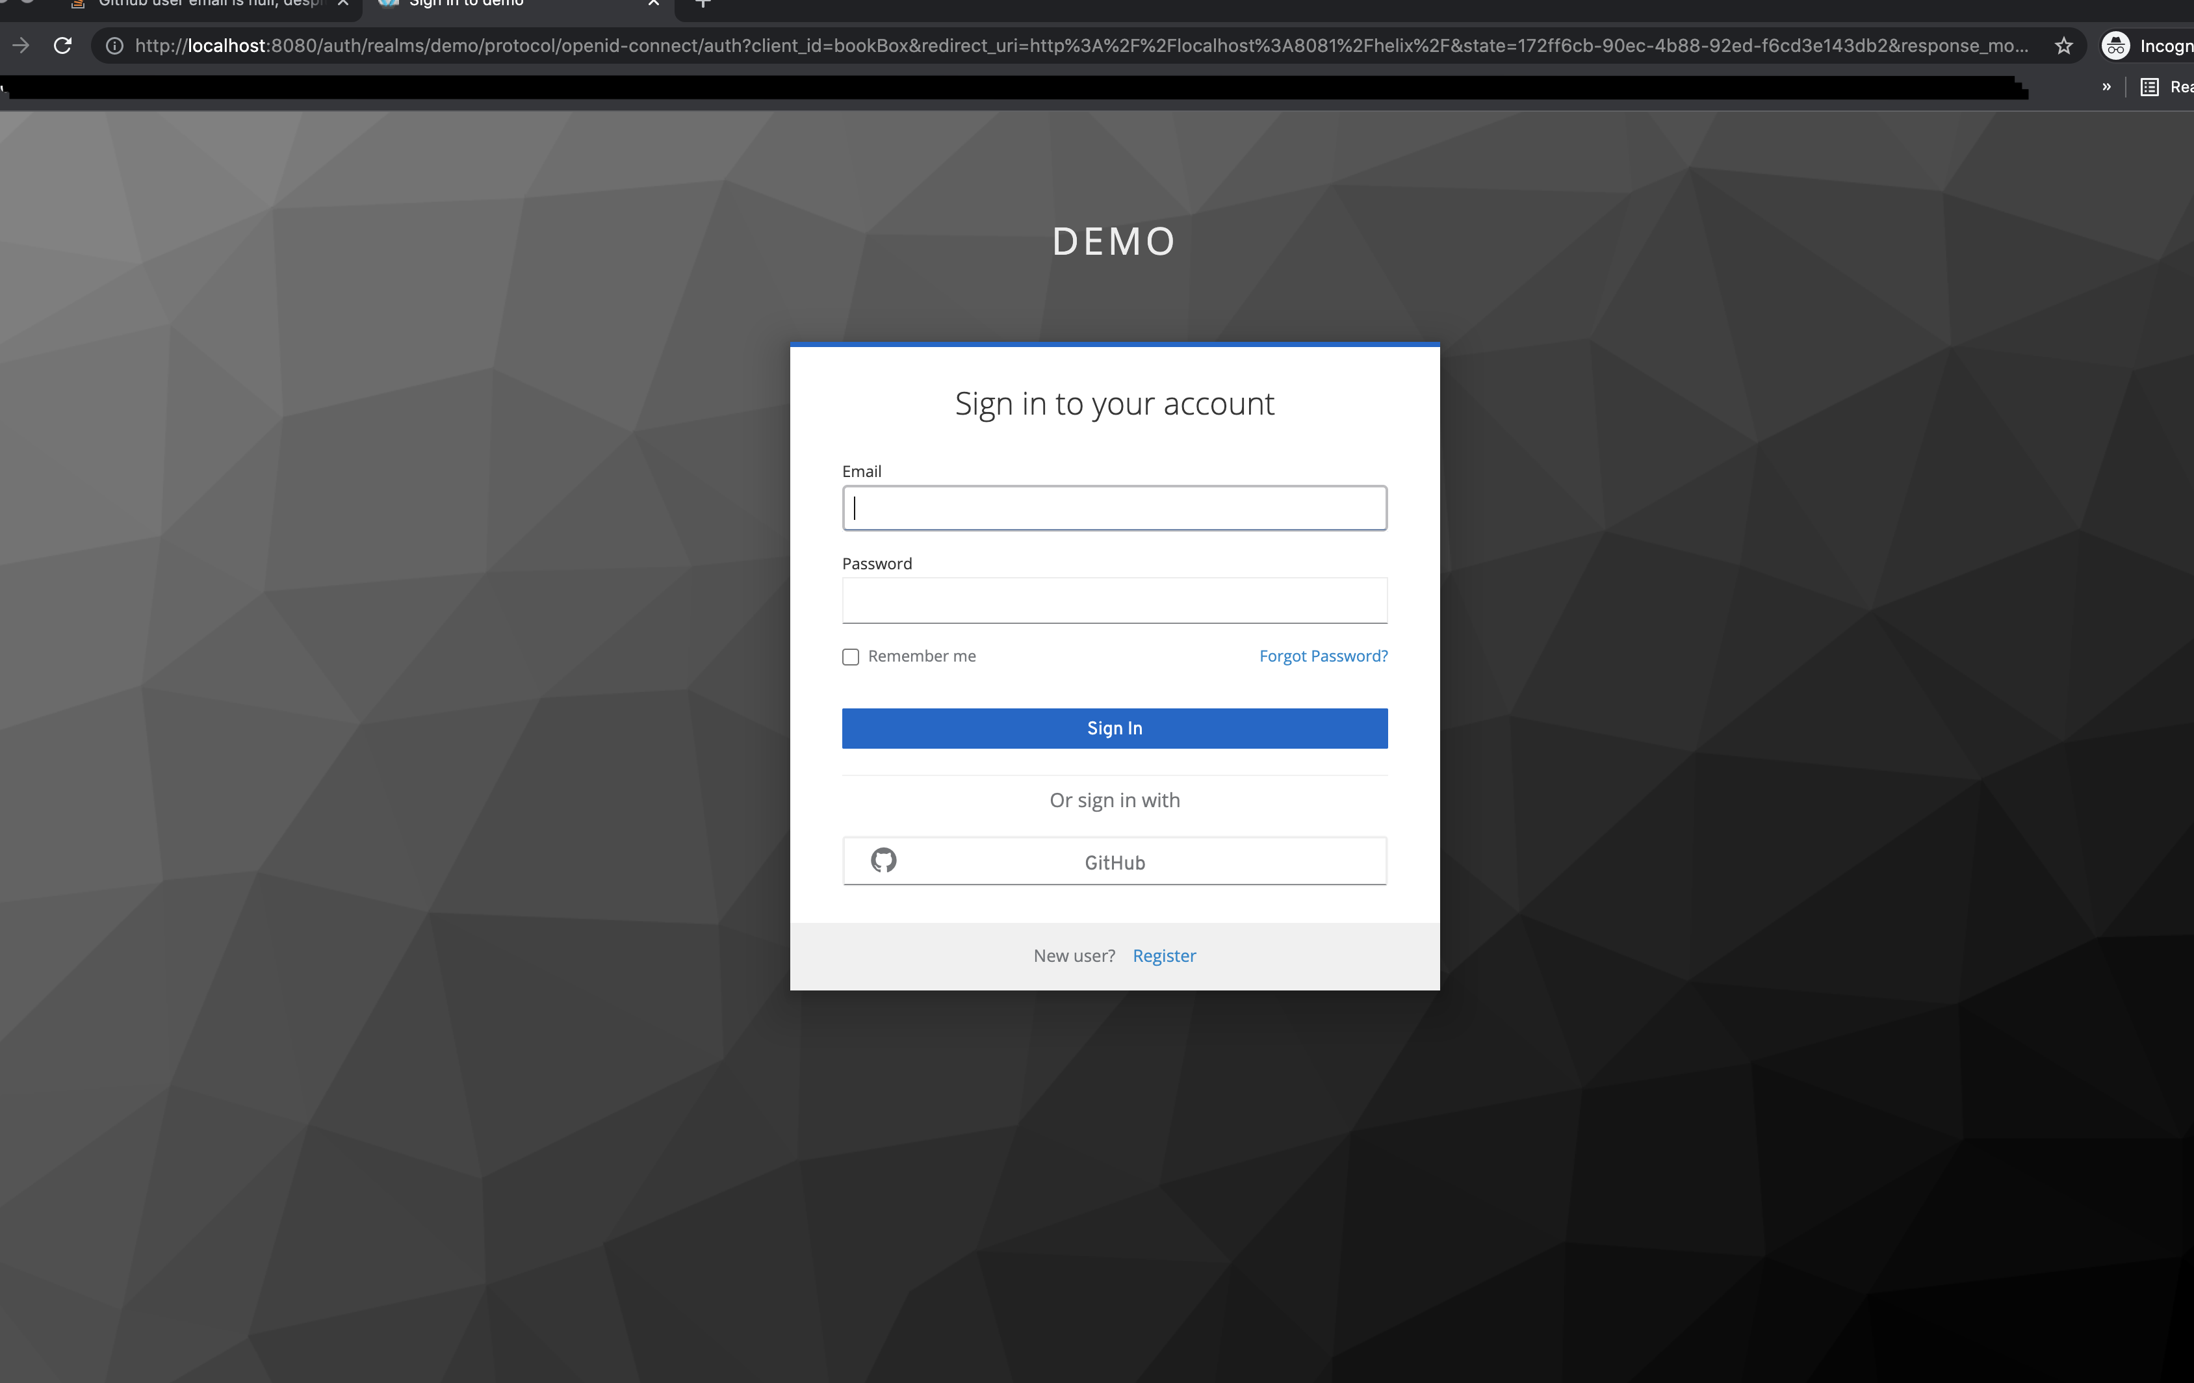Reload the page with the refresh icon
This screenshot has height=1383, width=2194.
tap(62, 45)
